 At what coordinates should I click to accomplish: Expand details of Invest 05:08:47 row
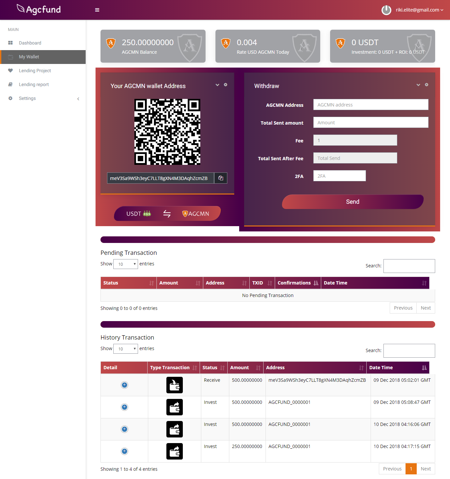click(x=125, y=407)
